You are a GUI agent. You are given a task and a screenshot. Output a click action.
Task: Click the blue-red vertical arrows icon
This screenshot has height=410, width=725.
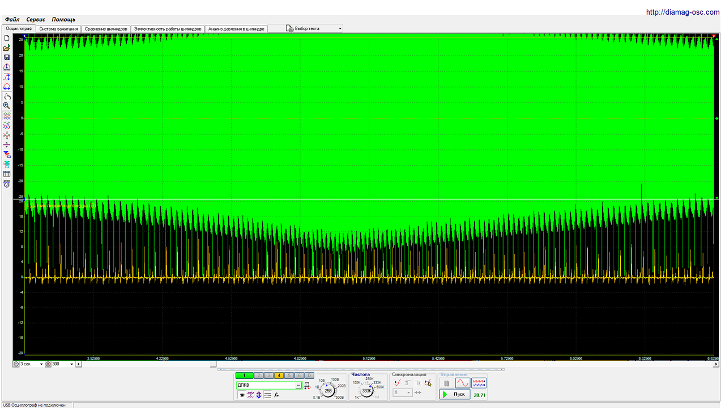(259, 395)
